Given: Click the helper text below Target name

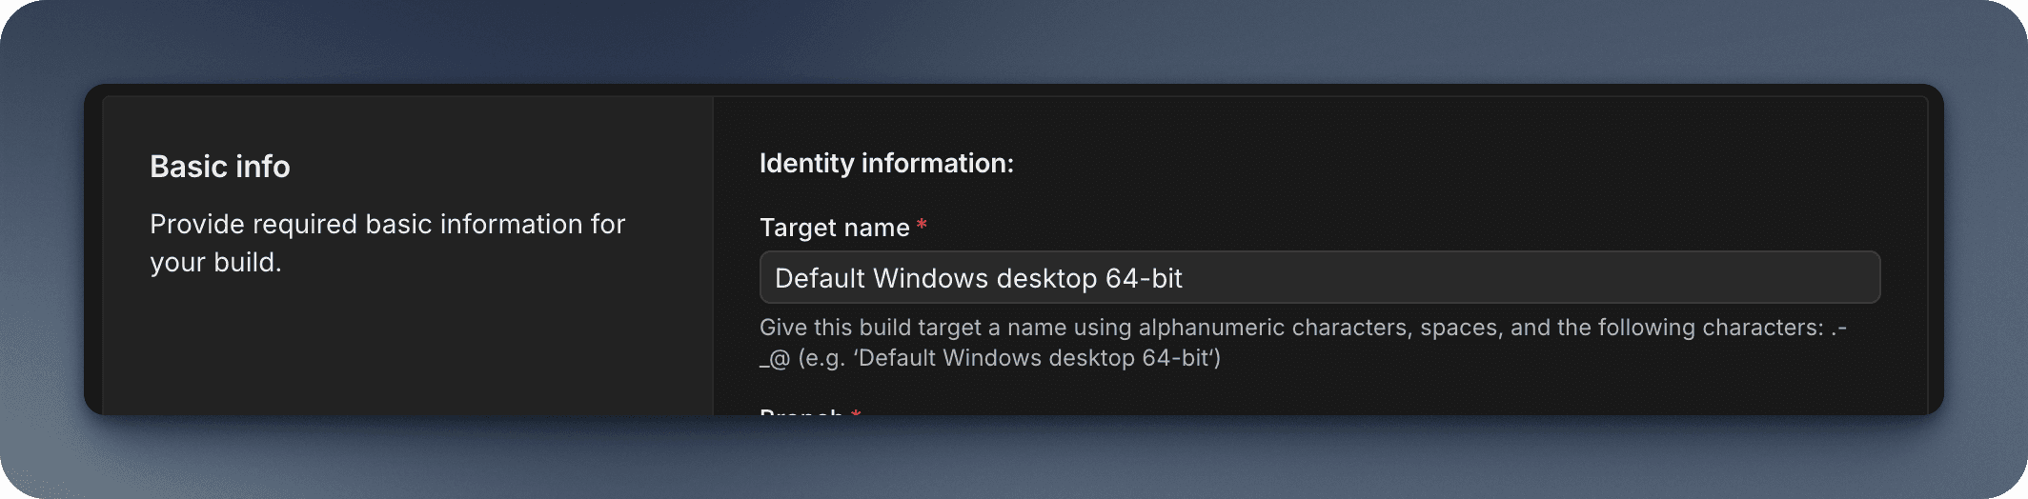Looking at the screenshot, I should pyautogui.click(x=1302, y=329).
